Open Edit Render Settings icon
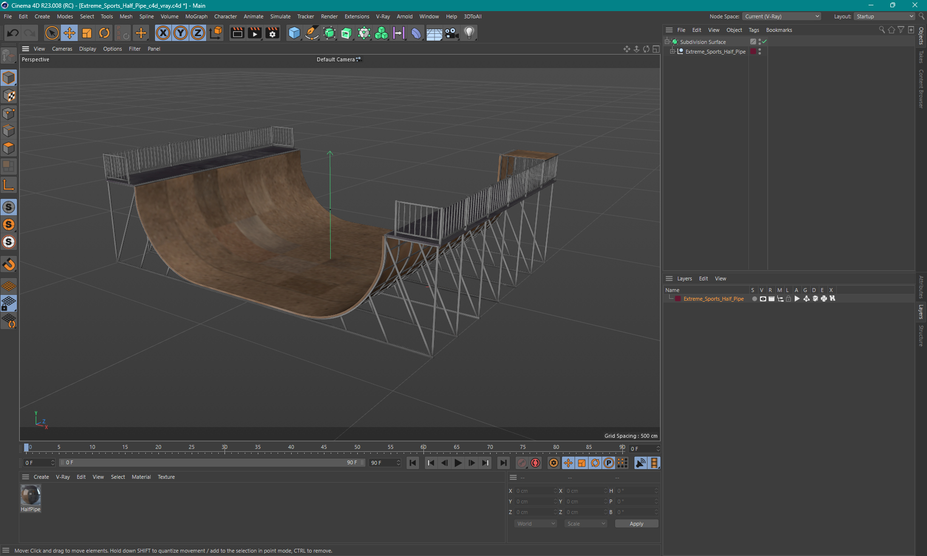 tap(272, 33)
